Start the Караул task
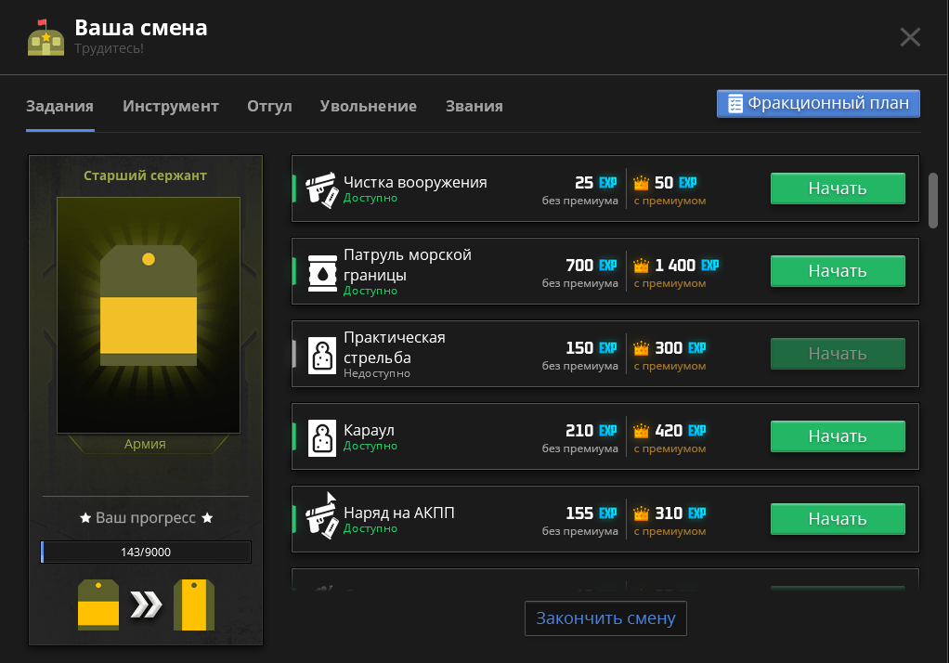Viewport: 949px width, 663px height. click(838, 435)
